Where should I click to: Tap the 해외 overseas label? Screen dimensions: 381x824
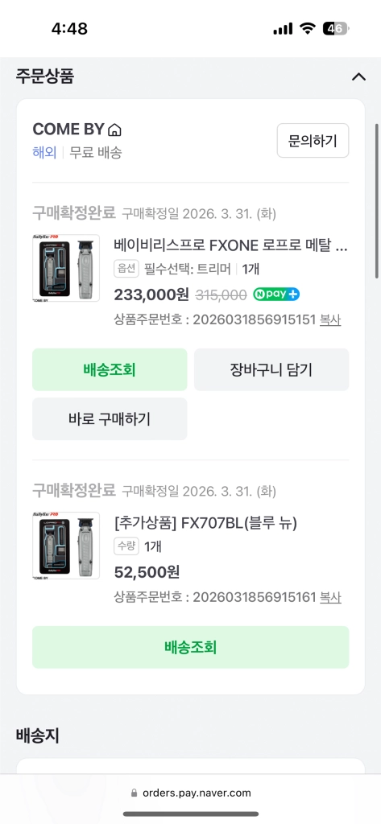point(44,153)
